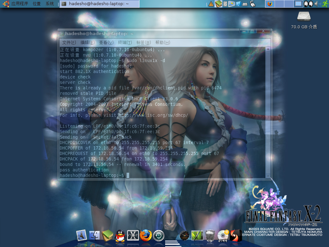Switch to the fourth workspace

pos(298,4)
